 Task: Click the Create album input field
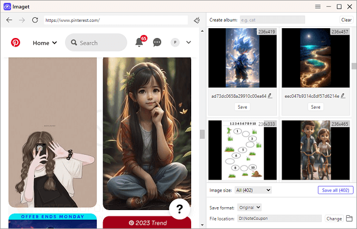coord(272,20)
